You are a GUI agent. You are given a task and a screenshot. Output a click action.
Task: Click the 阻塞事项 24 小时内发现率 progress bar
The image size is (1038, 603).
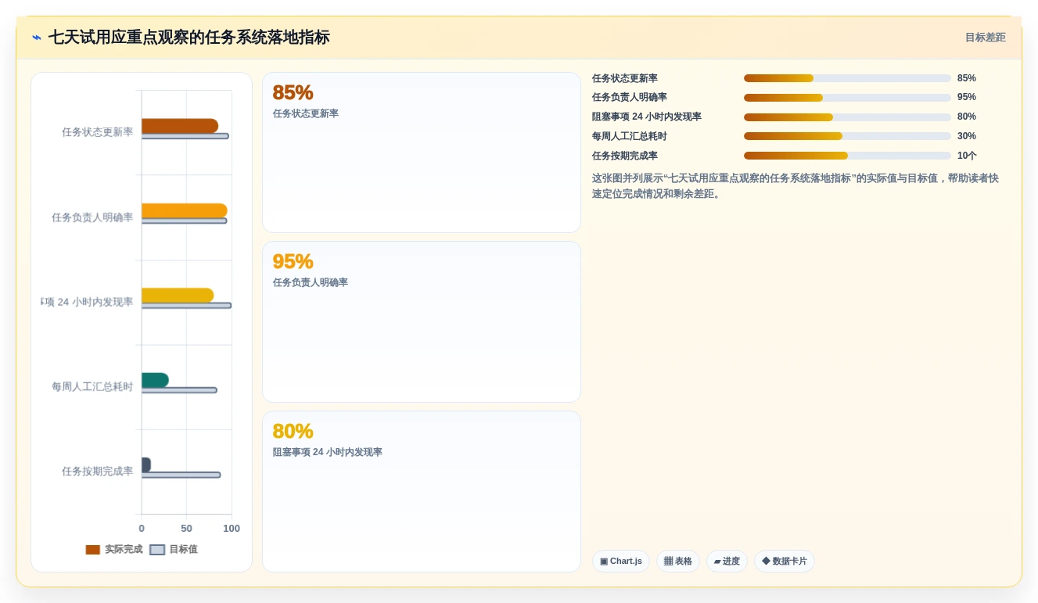click(x=847, y=117)
